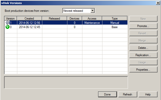Select the 2014-06-12 12:45 created cell

tap(30, 27)
